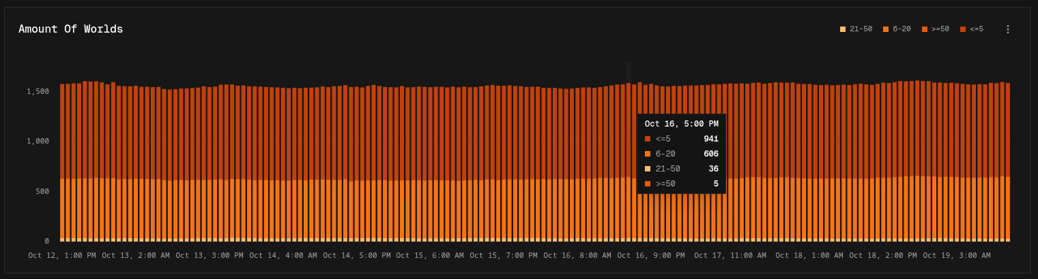Toggle the >=50 legend series

(936, 29)
